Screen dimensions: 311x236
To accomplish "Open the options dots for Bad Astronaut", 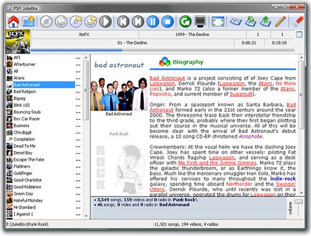I will [78, 85].
